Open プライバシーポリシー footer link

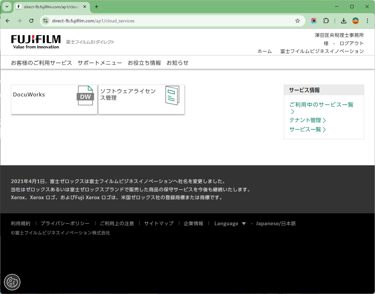coord(65,224)
